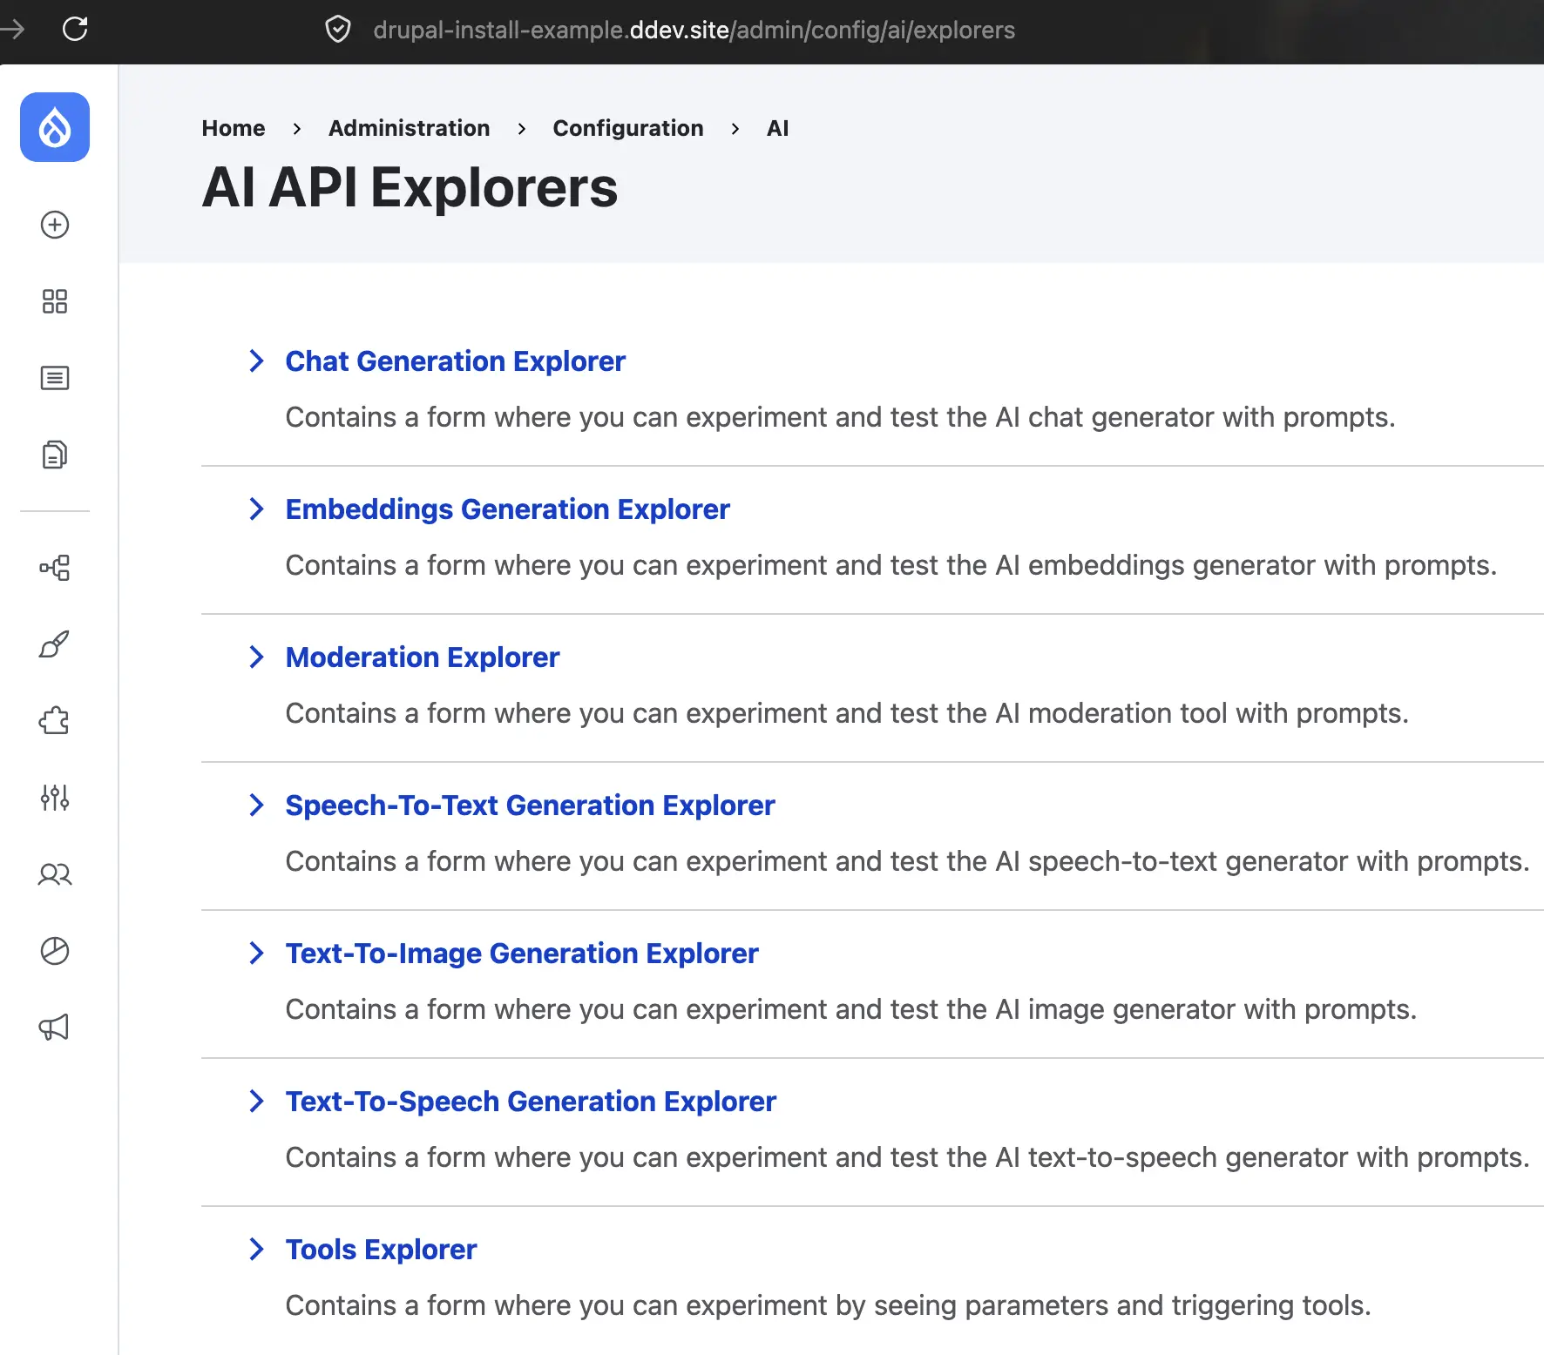Image resolution: width=1544 pixels, height=1355 pixels.
Task: Expand the Moderation Explorer chevron
Action: (x=256, y=657)
